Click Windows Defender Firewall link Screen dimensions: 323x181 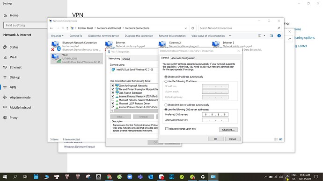pos(79,147)
